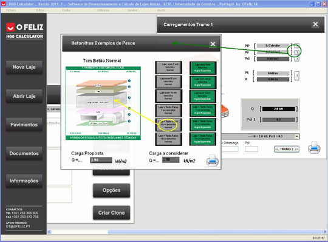
Task: Click the Opções button
Action: pos(112,190)
